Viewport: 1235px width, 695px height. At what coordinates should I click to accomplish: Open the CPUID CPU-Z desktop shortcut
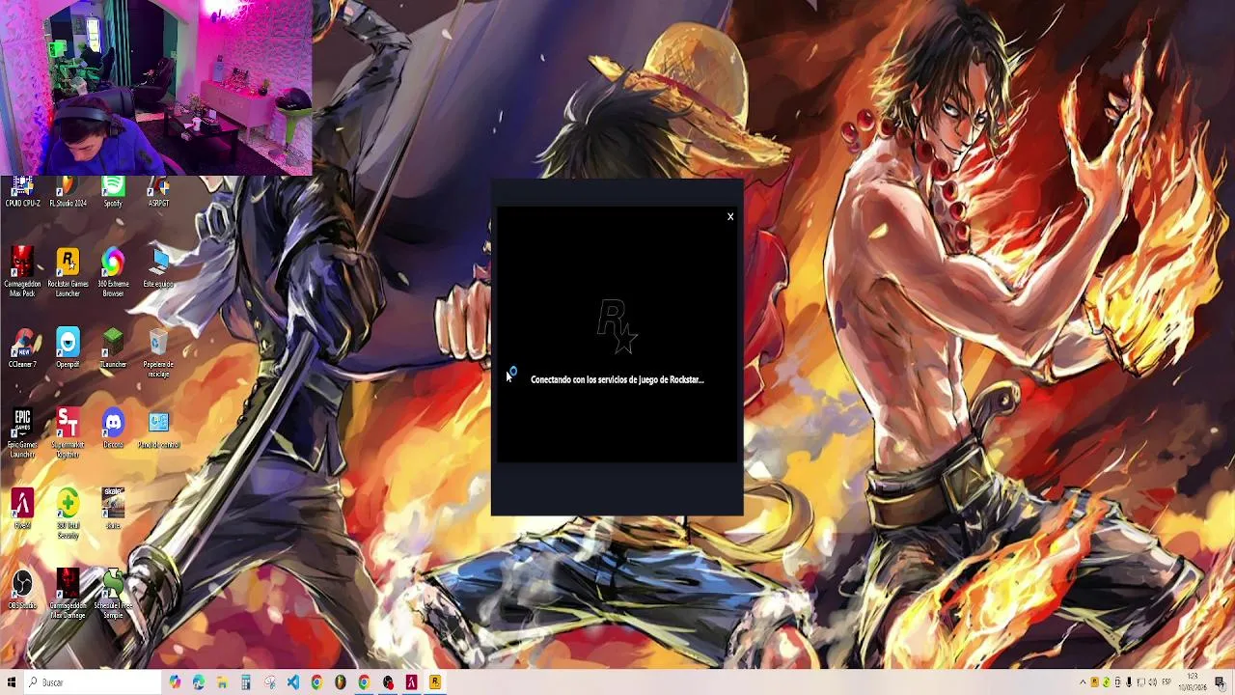pyautogui.click(x=22, y=192)
